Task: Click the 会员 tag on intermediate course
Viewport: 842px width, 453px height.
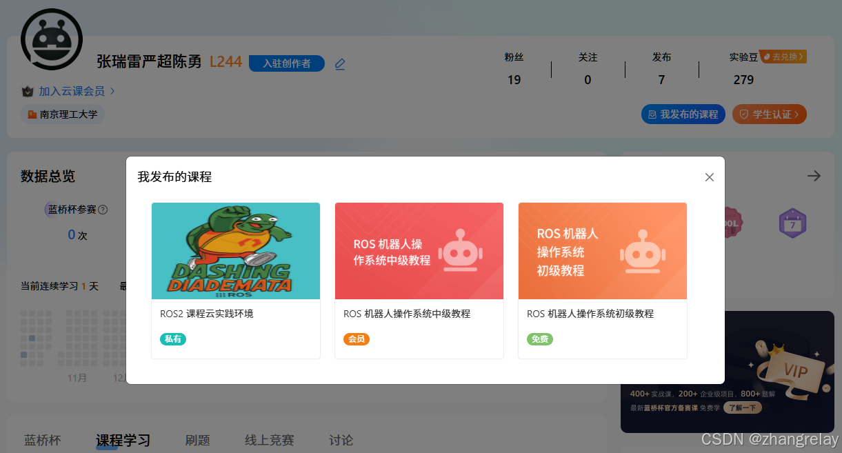Action: pos(357,339)
